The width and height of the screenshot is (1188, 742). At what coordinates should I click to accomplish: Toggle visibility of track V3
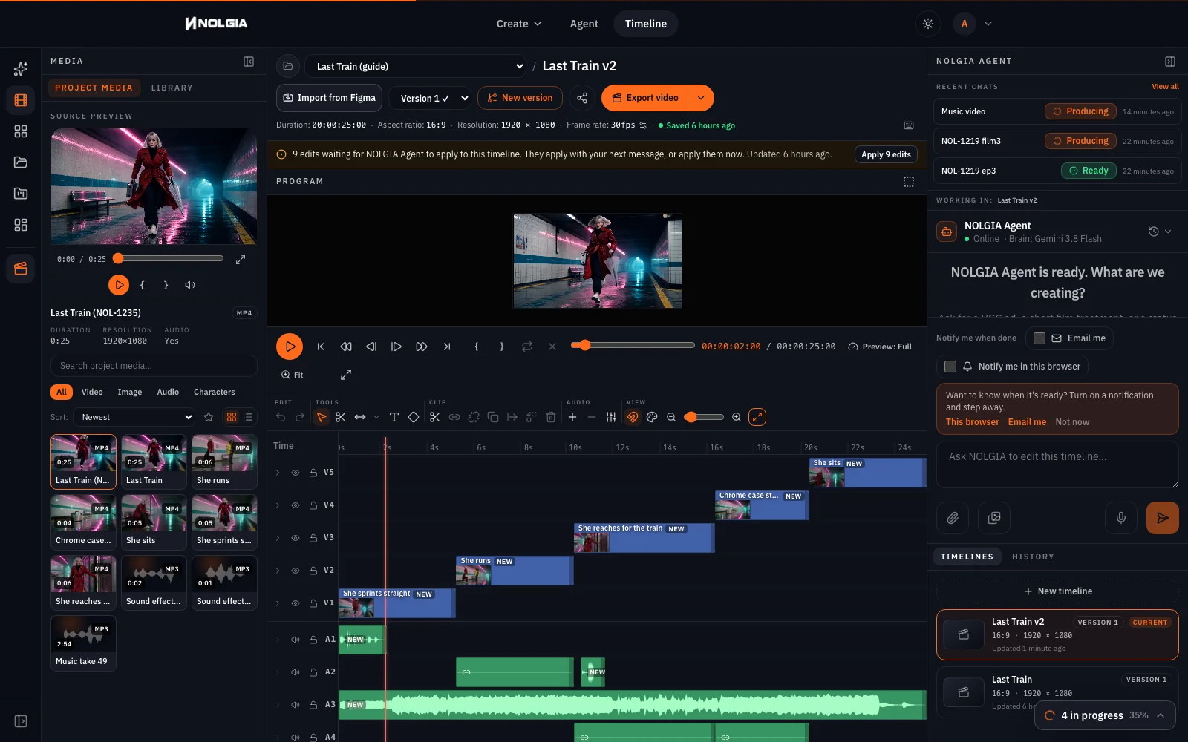click(x=296, y=538)
